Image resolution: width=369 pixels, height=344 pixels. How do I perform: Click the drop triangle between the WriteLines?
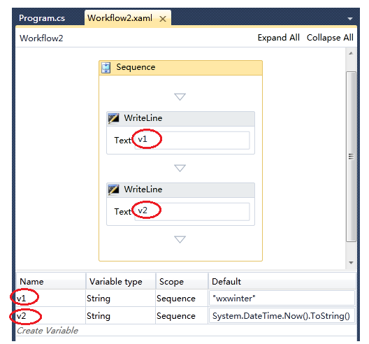(180, 168)
